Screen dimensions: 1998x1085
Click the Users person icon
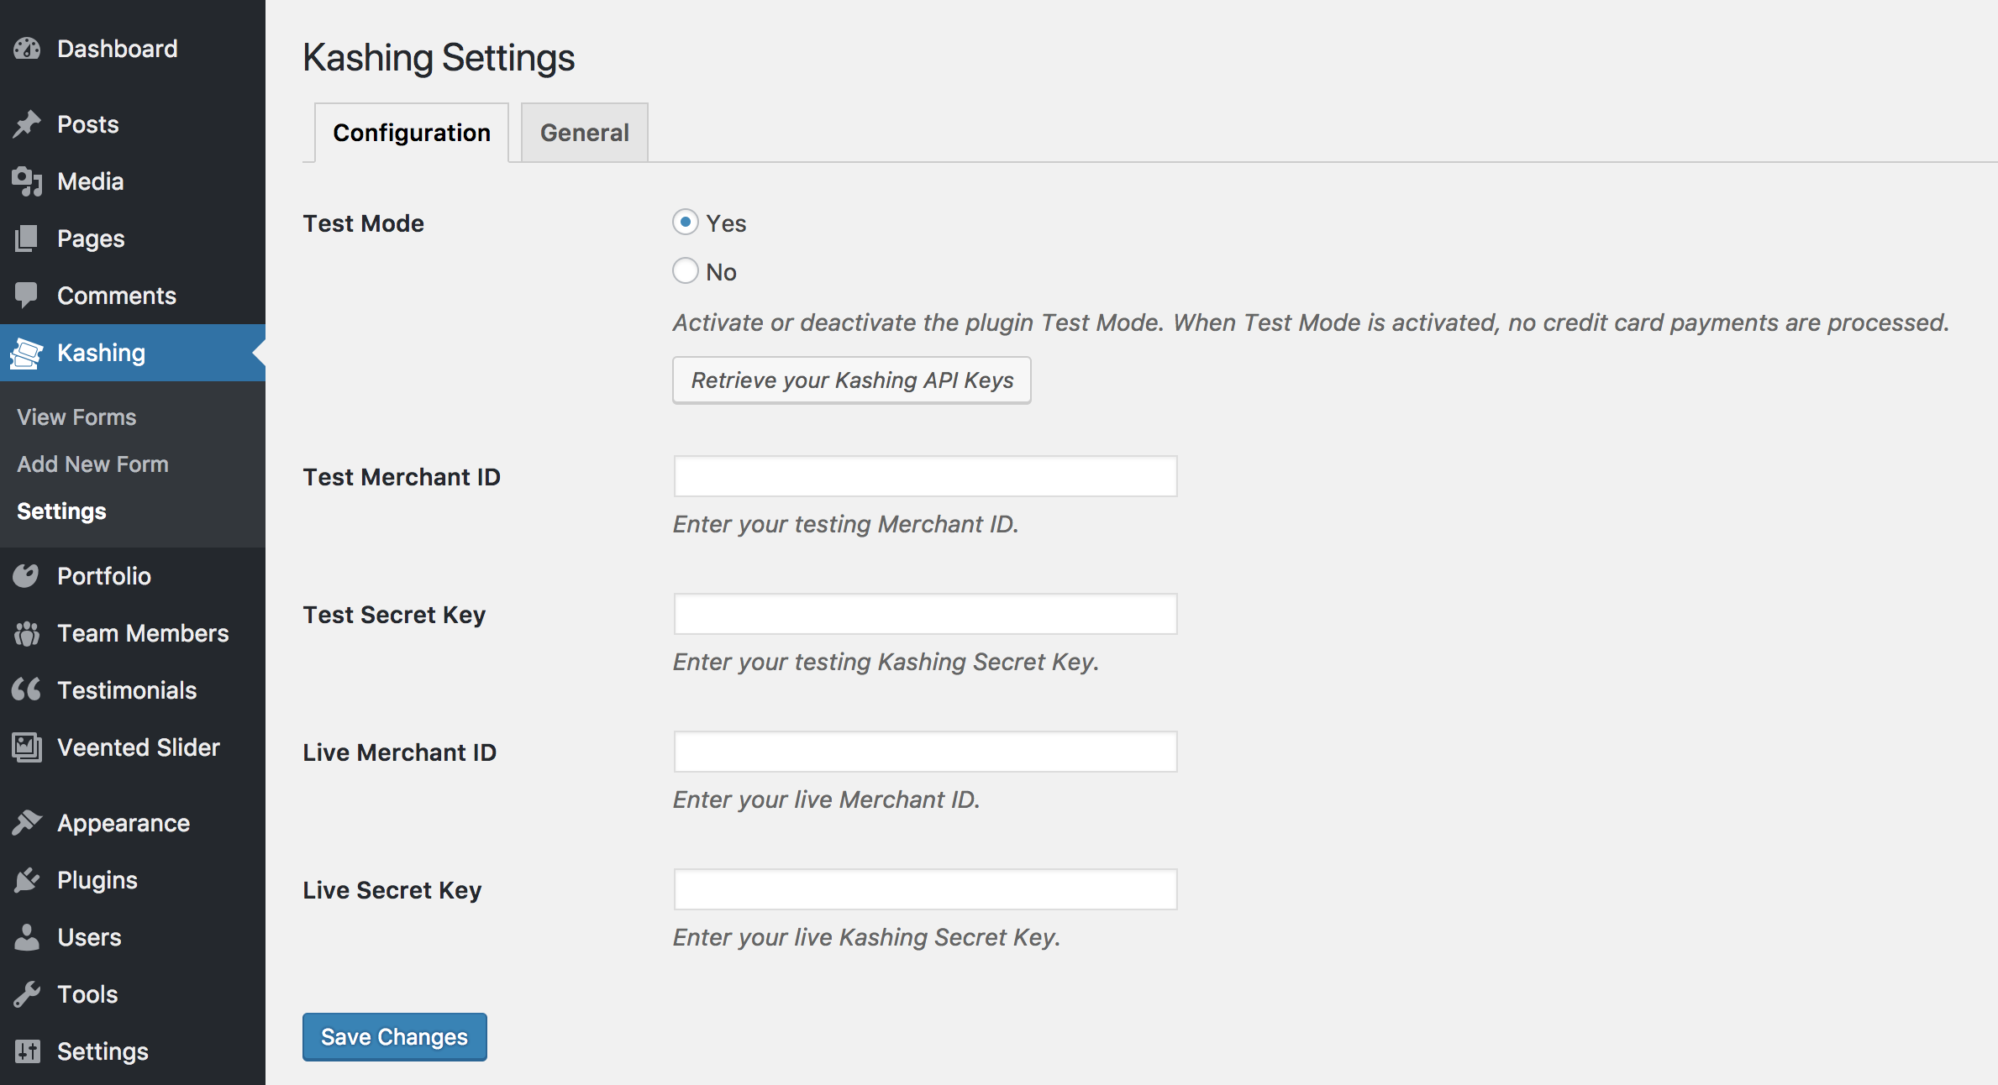[27, 937]
